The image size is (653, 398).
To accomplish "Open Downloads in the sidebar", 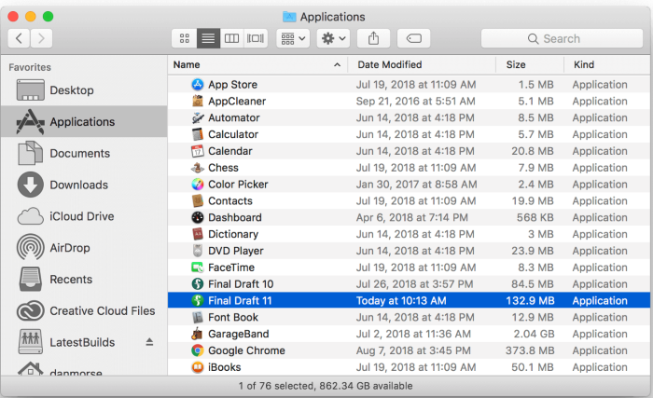I will coord(78,185).
